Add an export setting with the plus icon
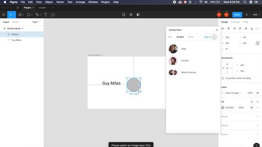Viewport: 262px width, 147px height. pos(257,134)
